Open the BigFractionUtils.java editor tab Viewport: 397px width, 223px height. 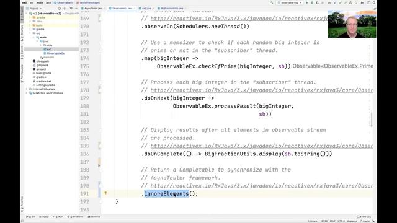pyautogui.click(x=171, y=8)
